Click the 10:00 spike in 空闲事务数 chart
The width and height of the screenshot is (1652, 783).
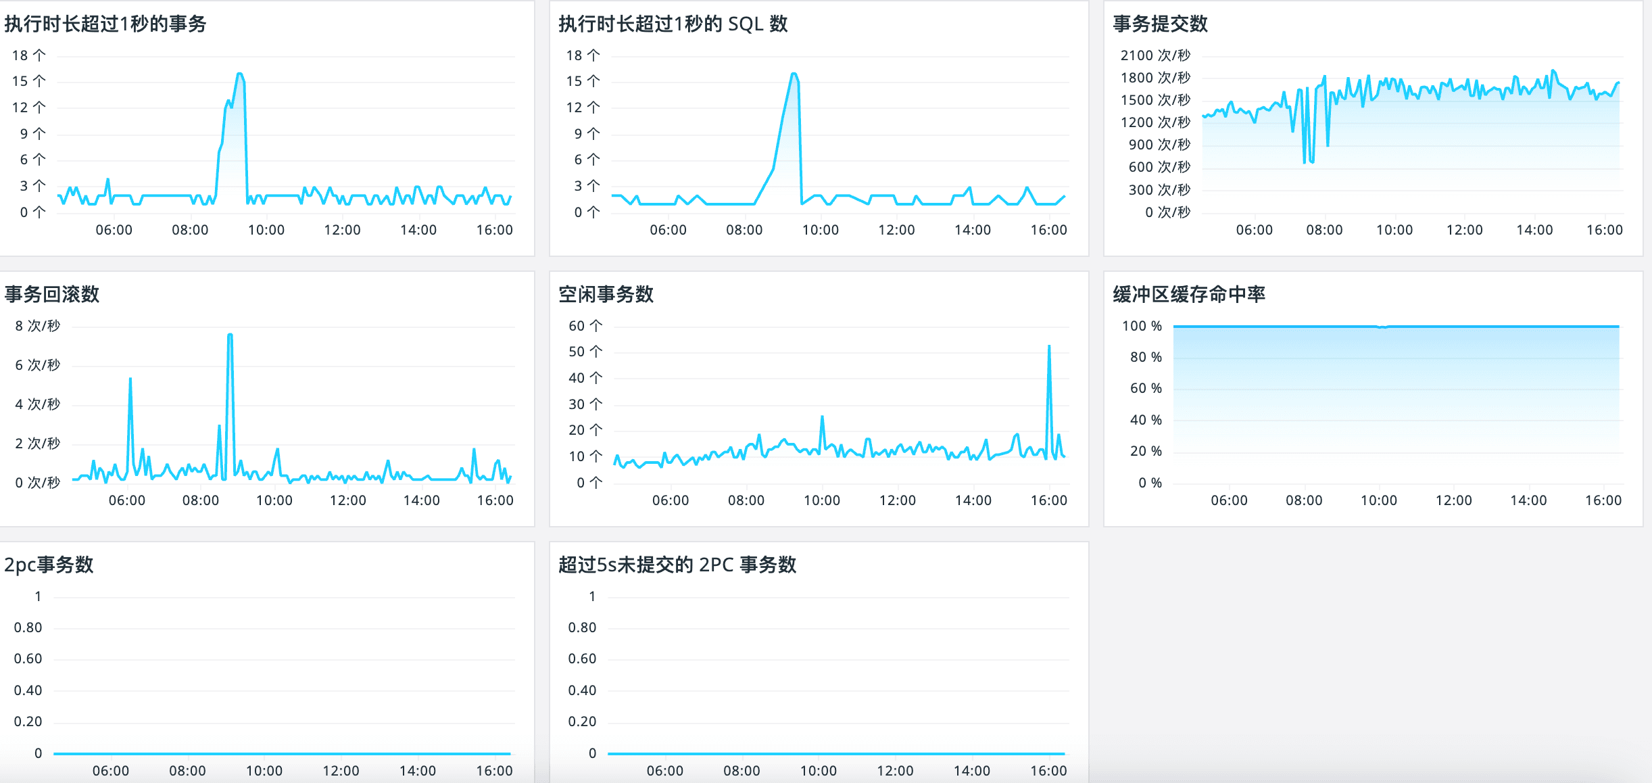click(x=822, y=418)
